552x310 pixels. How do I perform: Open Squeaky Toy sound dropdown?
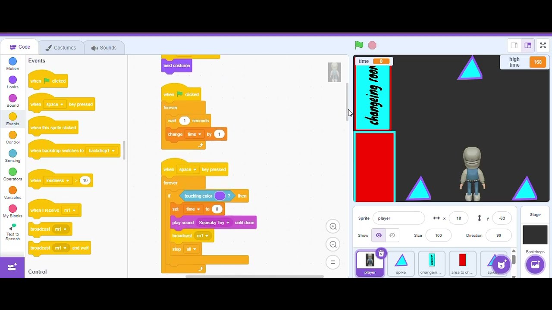point(214,223)
